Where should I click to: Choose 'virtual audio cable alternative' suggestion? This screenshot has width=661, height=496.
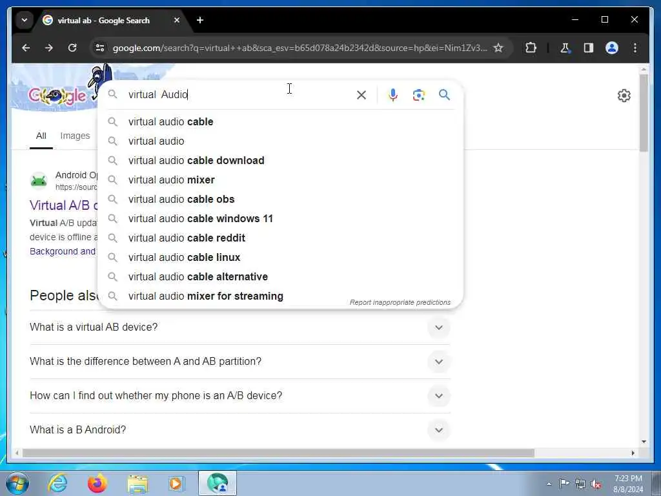280,277
